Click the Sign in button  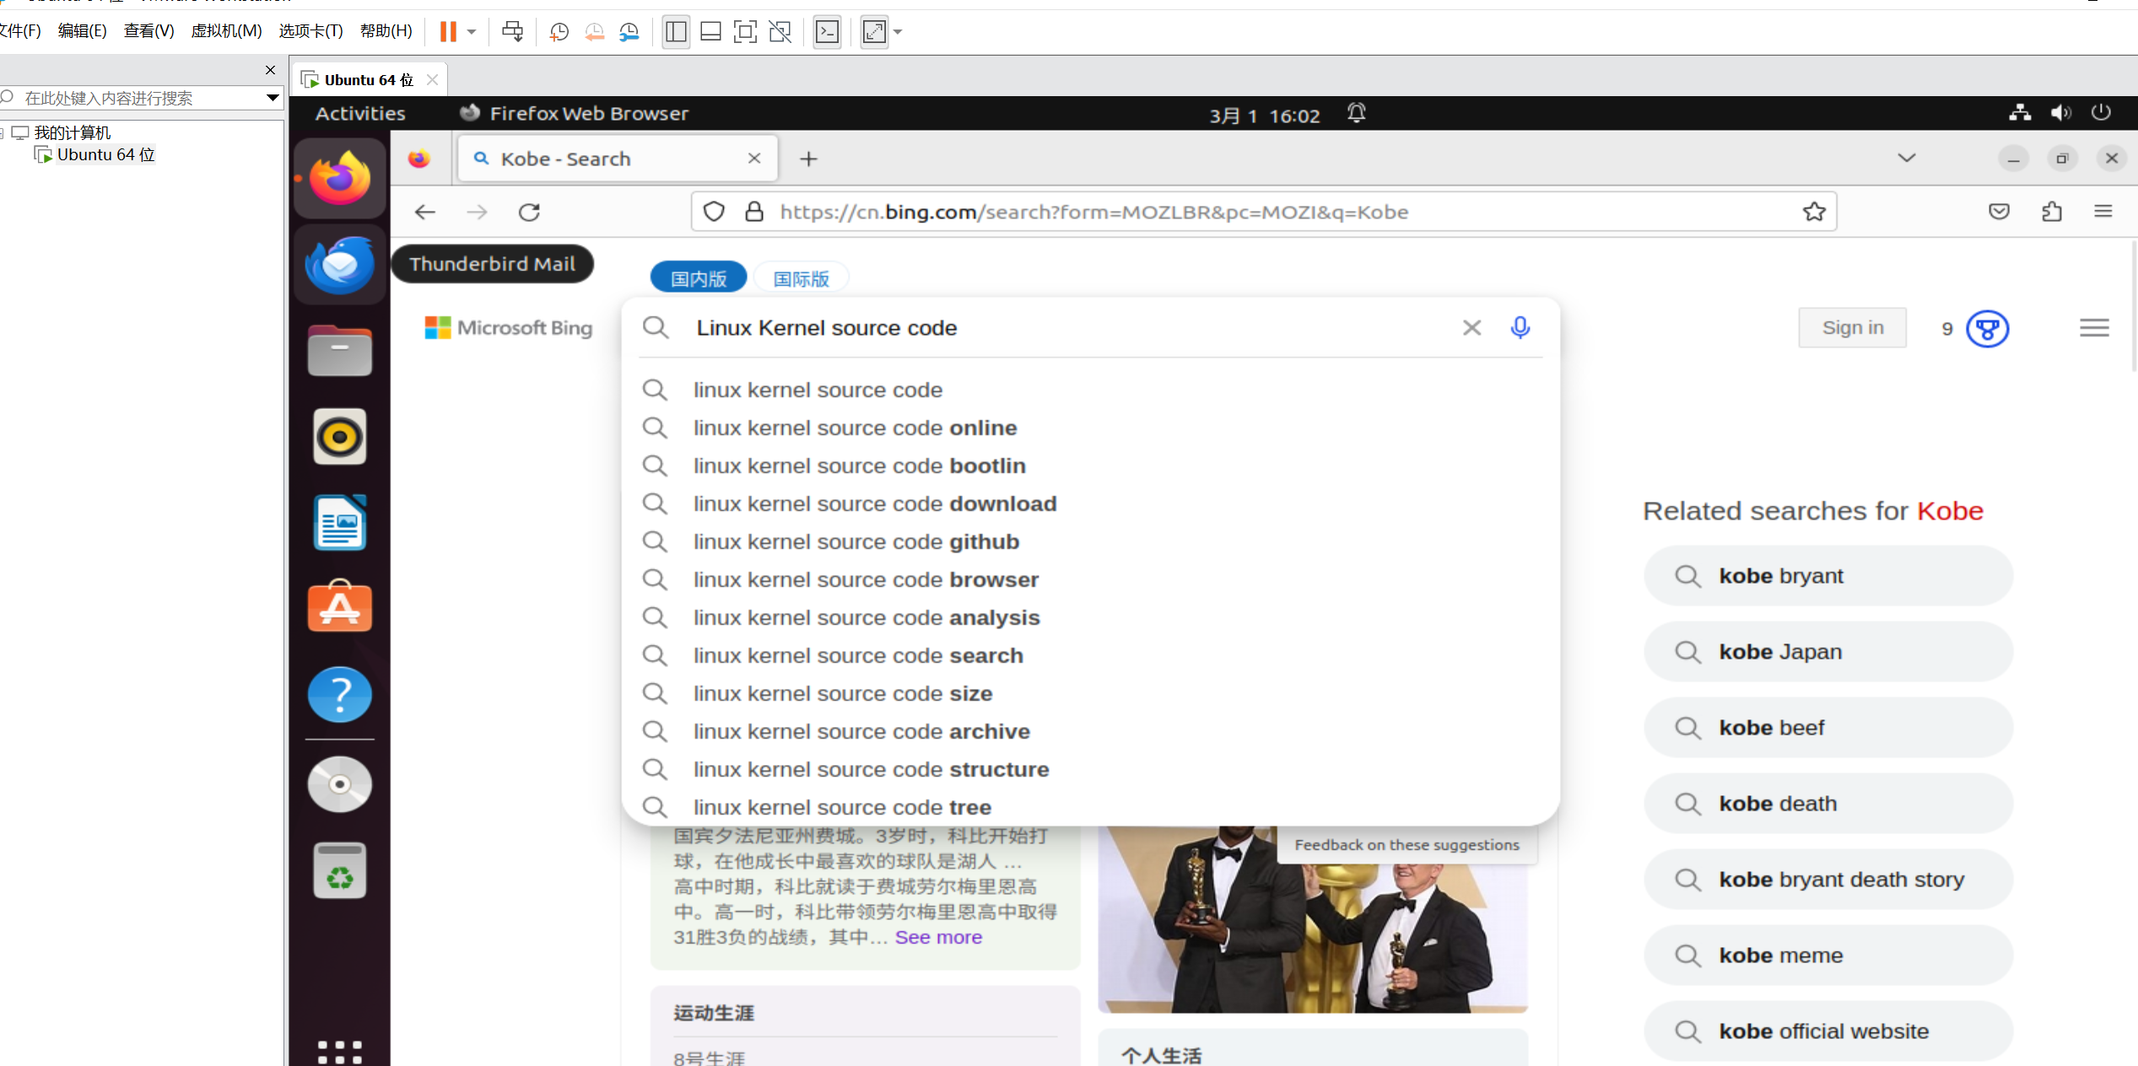(1853, 327)
